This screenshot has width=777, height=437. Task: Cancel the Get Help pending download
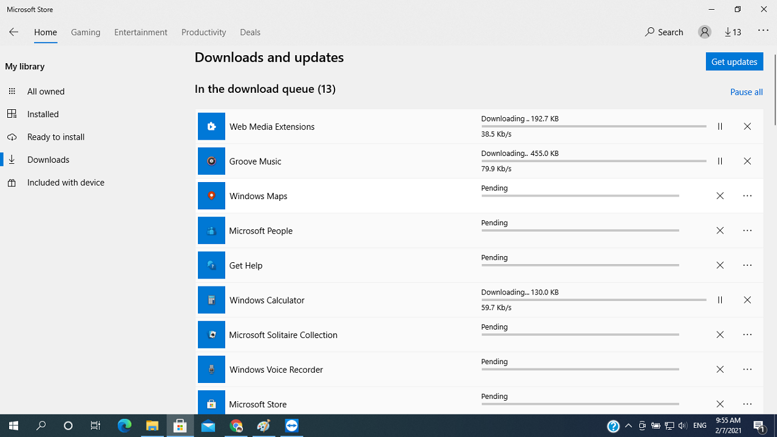pos(720,265)
